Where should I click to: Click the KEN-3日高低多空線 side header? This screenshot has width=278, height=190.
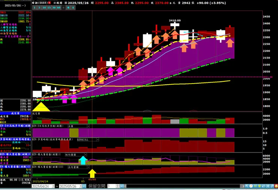point(15,126)
